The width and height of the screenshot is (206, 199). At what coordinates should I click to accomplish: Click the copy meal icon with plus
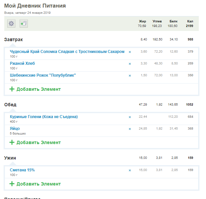(24, 23)
